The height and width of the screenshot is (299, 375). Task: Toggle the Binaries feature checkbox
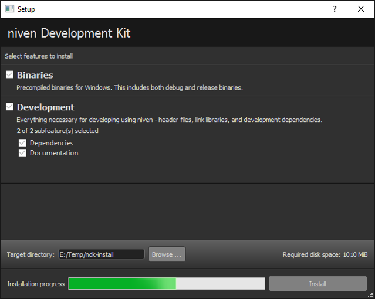tap(9, 74)
